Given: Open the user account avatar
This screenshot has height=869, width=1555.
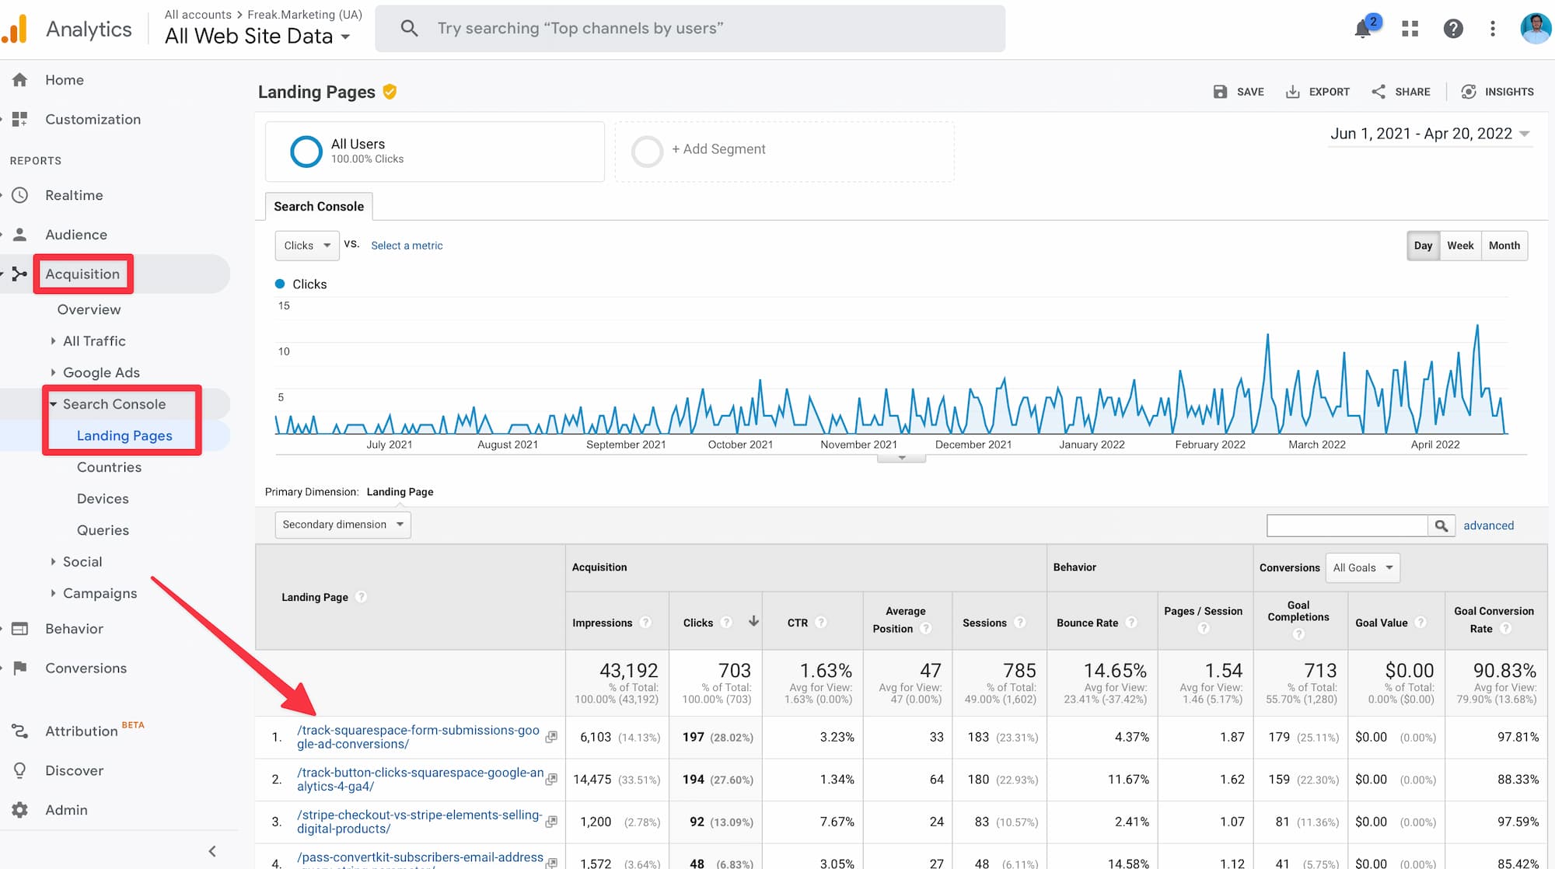Looking at the screenshot, I should pos(1535,29).
